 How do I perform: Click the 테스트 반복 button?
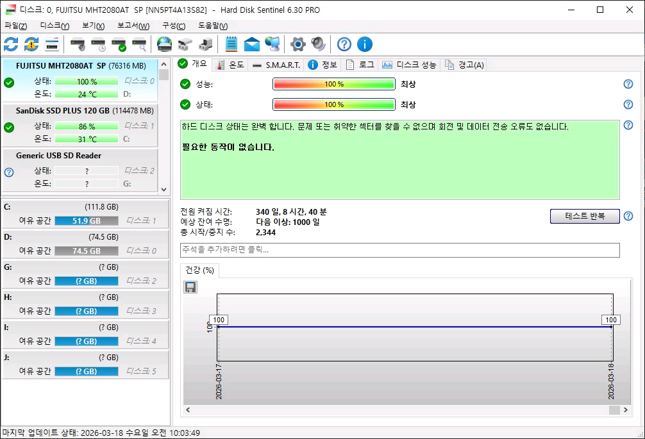click(584, 216)
